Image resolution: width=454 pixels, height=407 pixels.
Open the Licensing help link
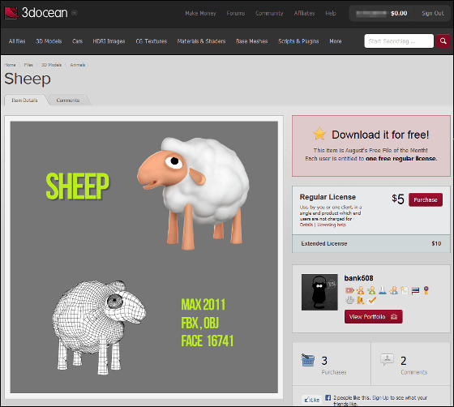click(332, 225)
